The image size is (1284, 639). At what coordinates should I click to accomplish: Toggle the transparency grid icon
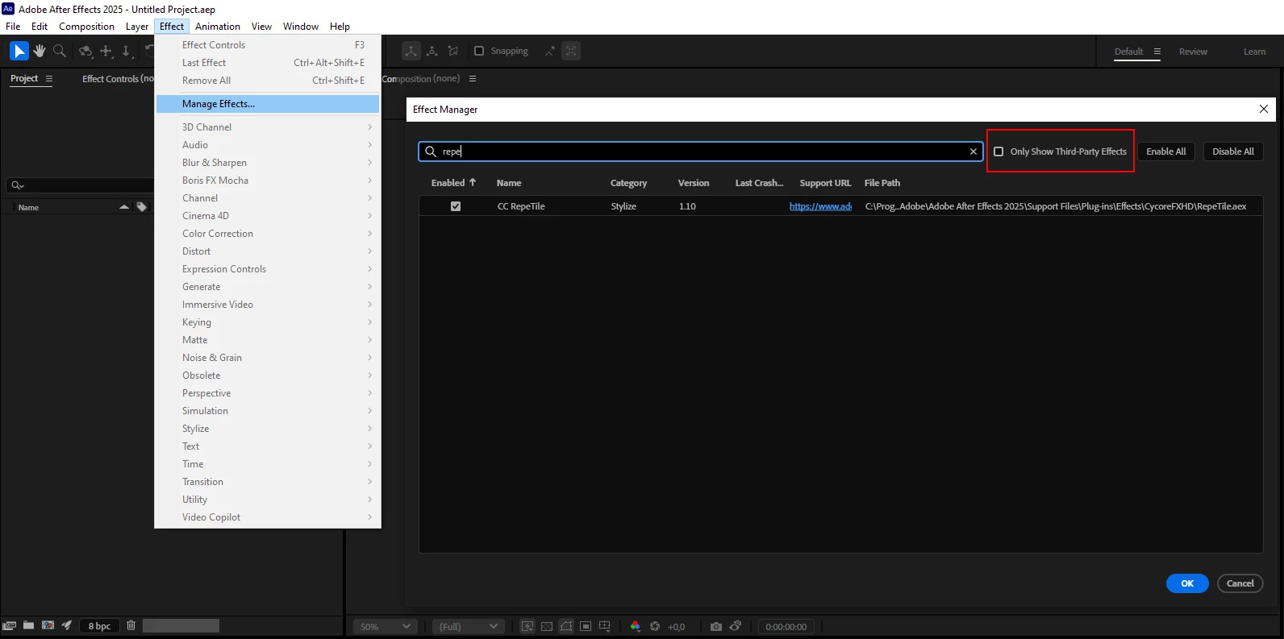(547, 626)
